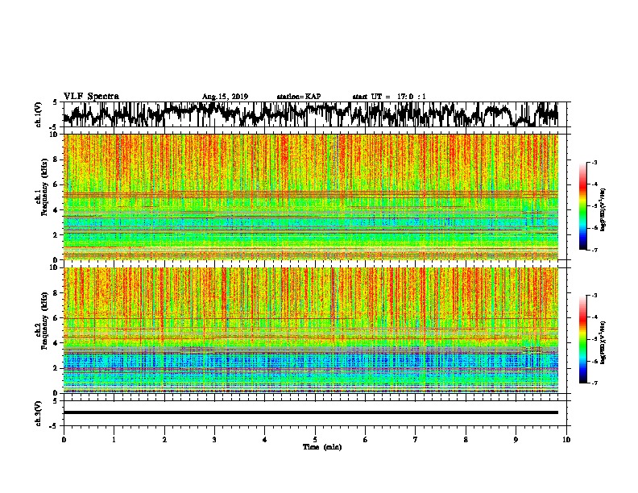Click time axis tick label "2"
638x493 pixels.
164,440
